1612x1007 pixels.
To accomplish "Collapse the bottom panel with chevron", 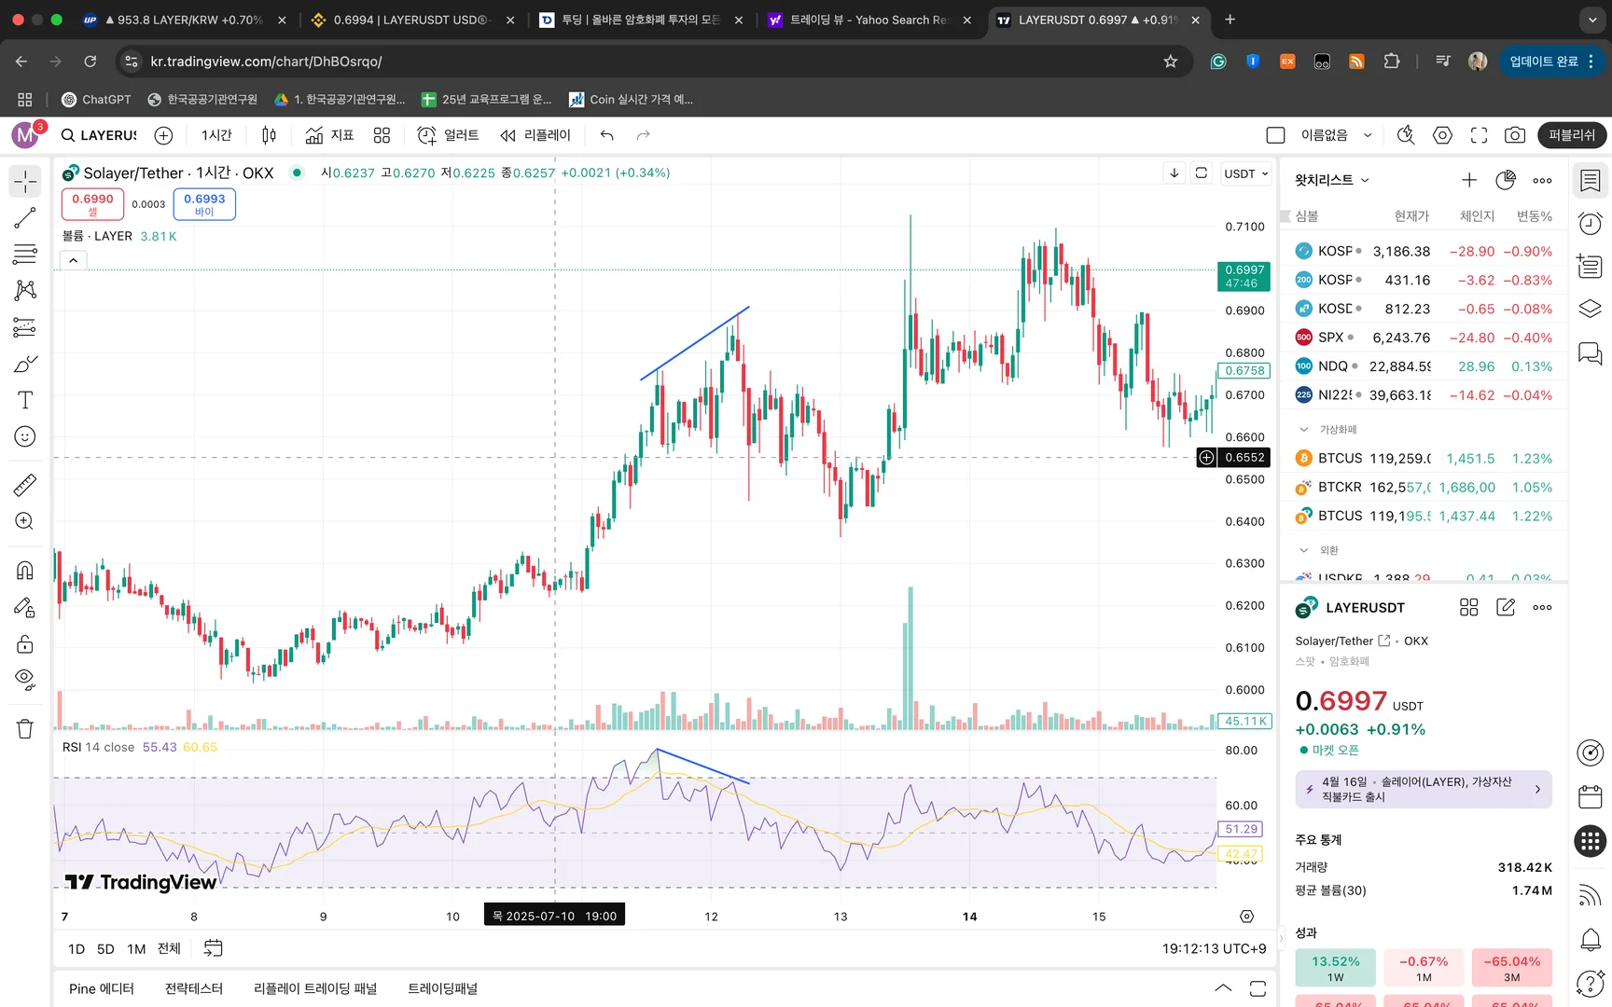I will coord(1223,988).
